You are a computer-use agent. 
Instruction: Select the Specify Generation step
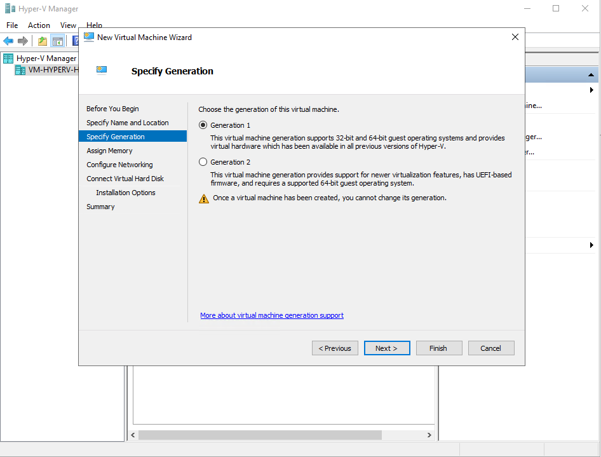click(133, 137)
